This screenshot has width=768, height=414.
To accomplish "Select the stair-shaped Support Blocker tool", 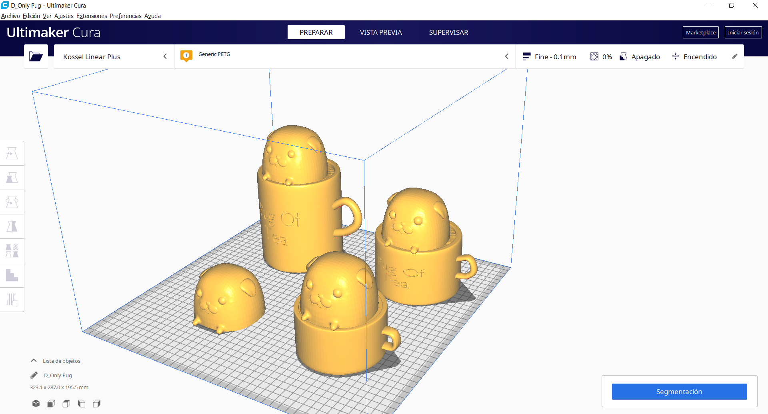I will pos(12,275).
